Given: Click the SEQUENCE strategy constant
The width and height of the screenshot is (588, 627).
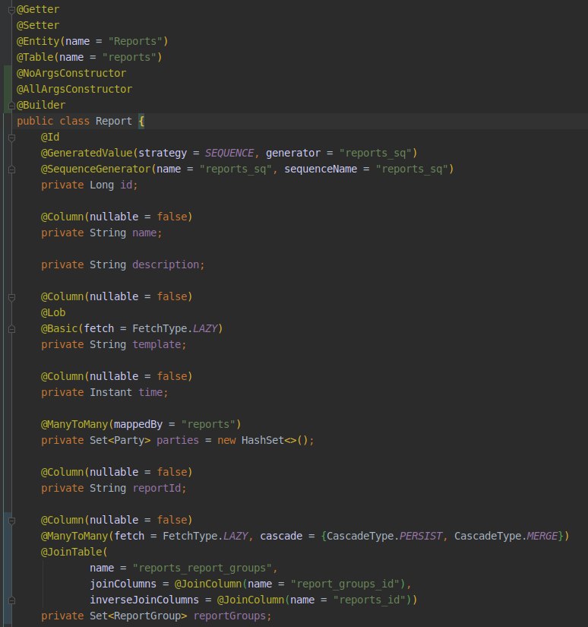Looking at the screenshot, I should coord(229,154).
